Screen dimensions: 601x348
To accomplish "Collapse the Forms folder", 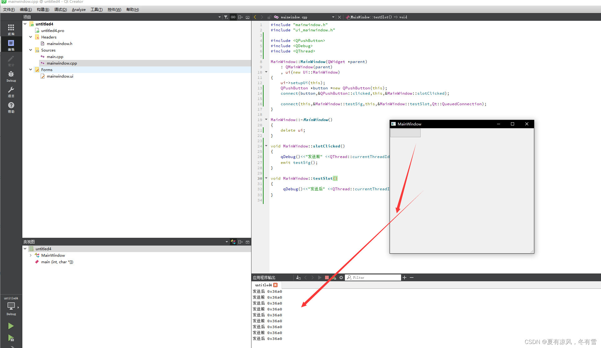I will pos(31,70).
